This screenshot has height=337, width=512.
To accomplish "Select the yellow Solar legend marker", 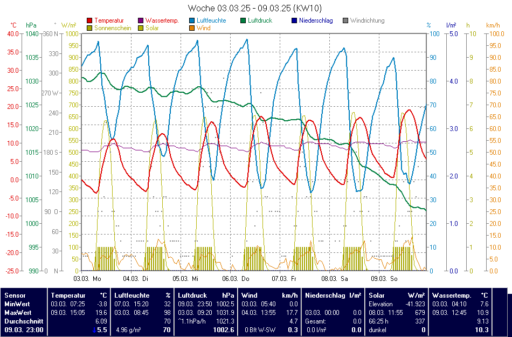I will pos(141,28).
